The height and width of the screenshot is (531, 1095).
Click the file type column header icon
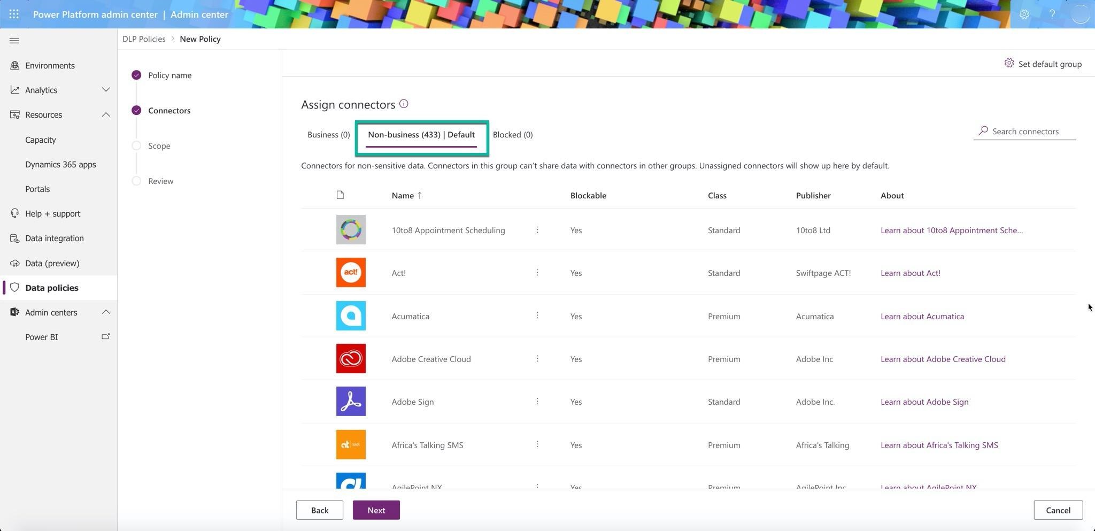[340, 195]
